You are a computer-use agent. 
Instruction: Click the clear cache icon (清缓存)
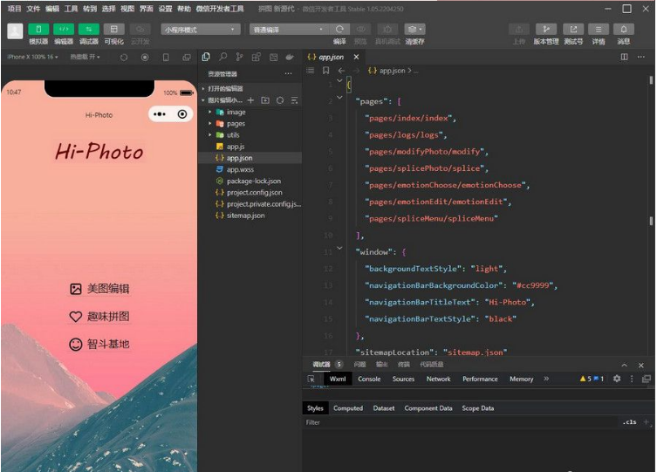[414, 30]
